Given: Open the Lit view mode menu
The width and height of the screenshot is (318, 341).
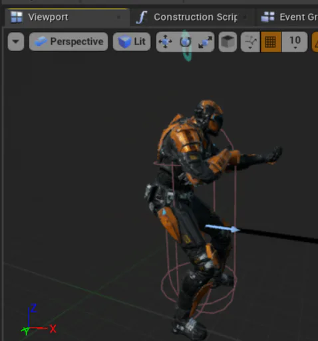Looking at the screenshot, I should coord(132,42).
